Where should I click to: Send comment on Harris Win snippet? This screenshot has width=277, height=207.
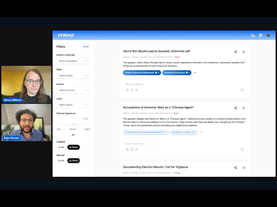click(x=242, y=90)
